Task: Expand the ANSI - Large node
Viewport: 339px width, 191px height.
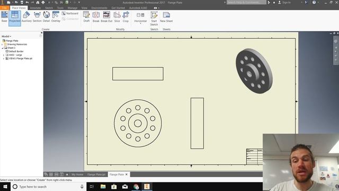Action: click(x=4, y=55)
